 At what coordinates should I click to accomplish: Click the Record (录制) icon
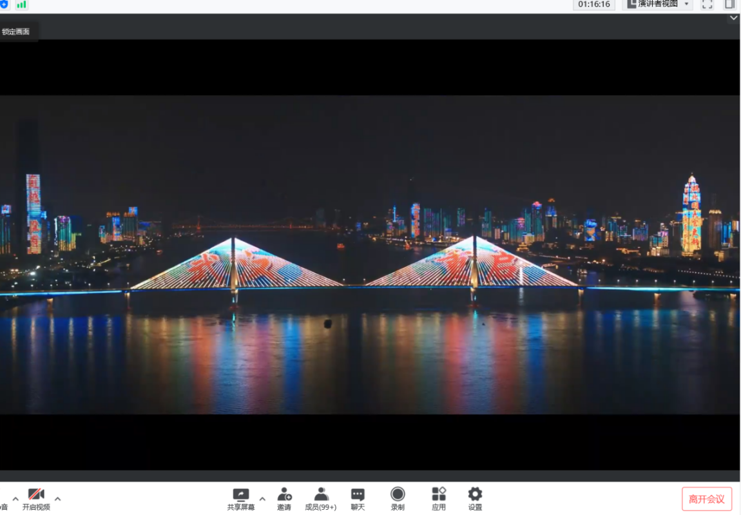point(398,494)
